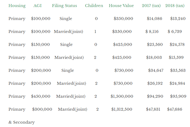Screen dimensions: 190x127
Task: Select the AGI column header
Action: (x=38, y=5)
